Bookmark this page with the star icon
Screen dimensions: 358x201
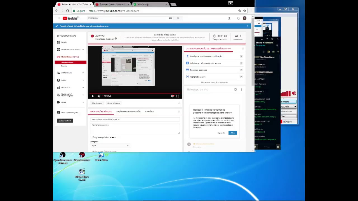244,11
